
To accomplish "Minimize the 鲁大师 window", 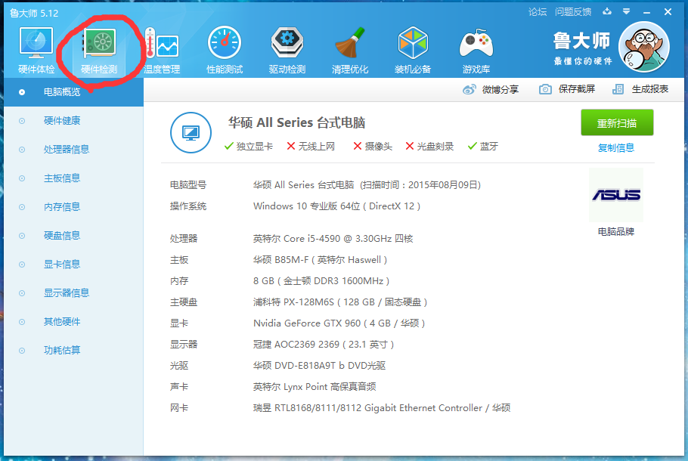I will click(646, 12).
